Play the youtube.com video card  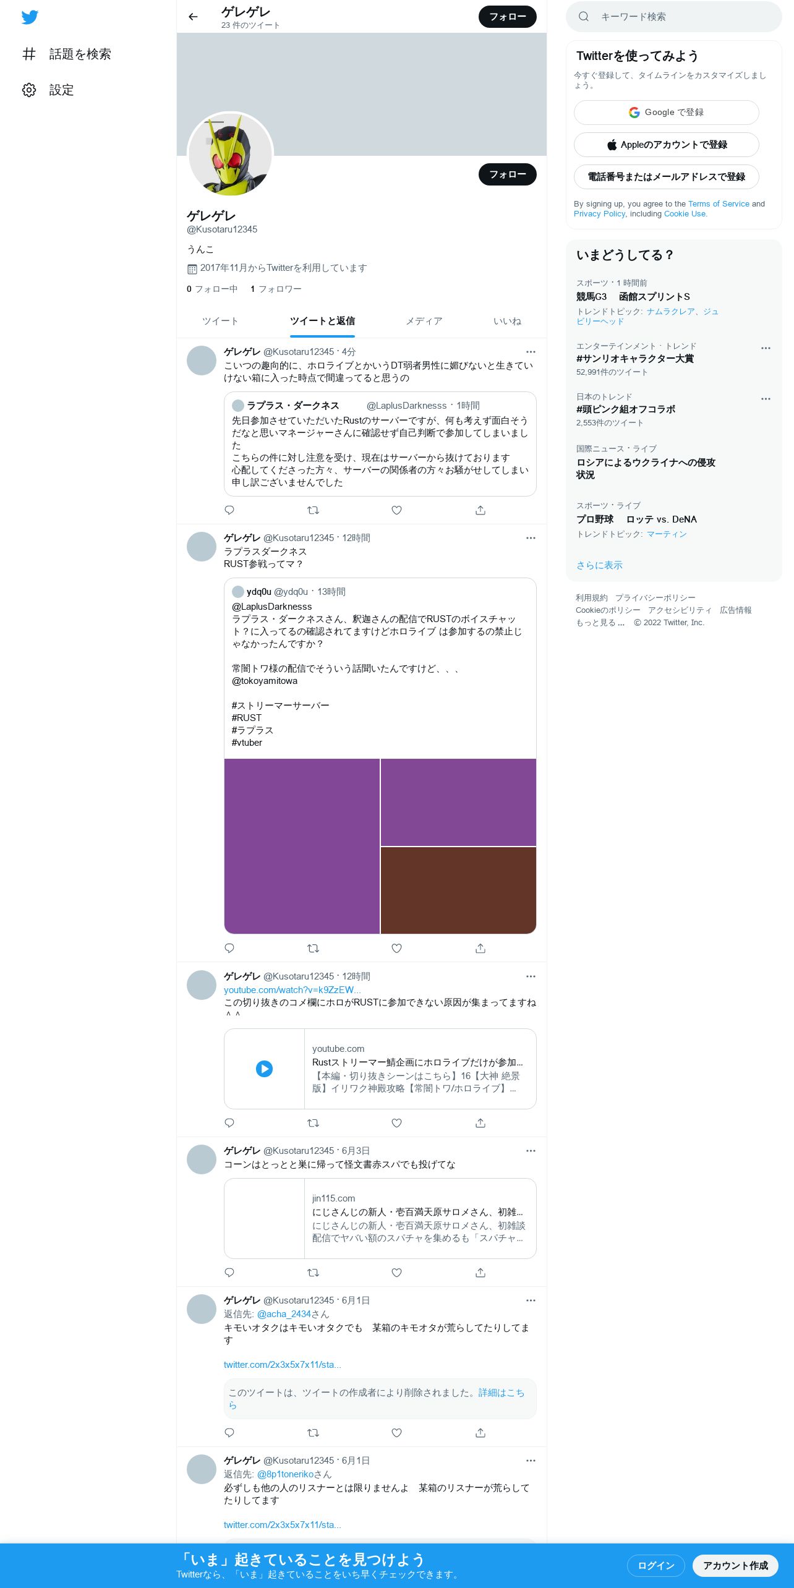[264, 1069]
